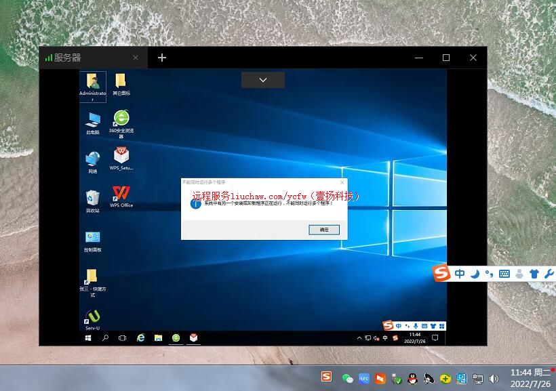Toggle the Sogou moon night-mode icon
The image size is (556, 391).
[x=475, y=274]
